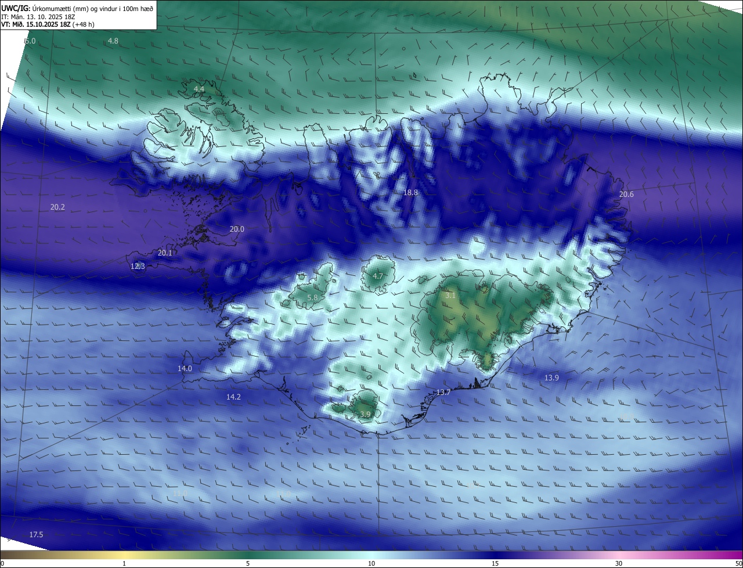The height and width of the screenshot is (568, 743).
Task: Click the colour scale tick label 50
Action: point(738,563)
